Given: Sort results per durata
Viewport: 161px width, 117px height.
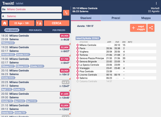Looking at the screenshot, I should click(x=35, y=30).
